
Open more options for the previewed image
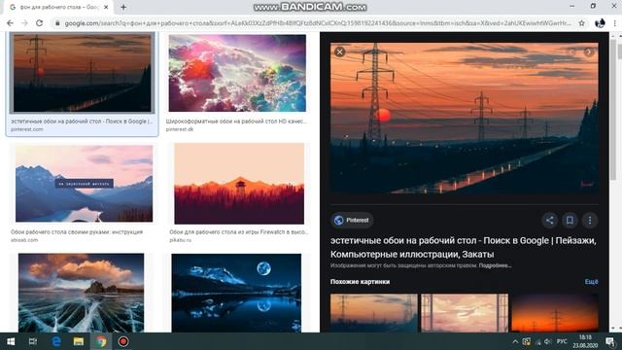[x=590, y=221]
